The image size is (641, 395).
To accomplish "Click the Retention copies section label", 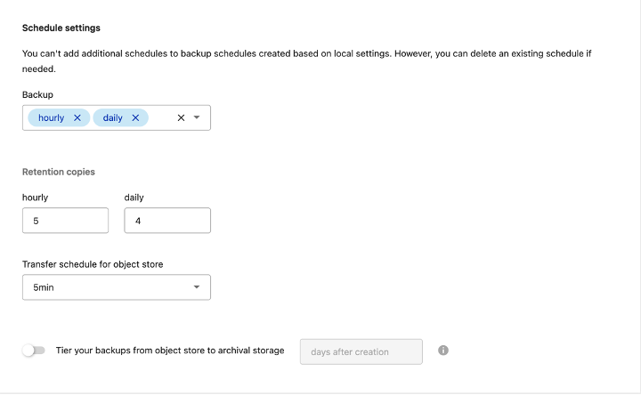I will coord(59,172).
